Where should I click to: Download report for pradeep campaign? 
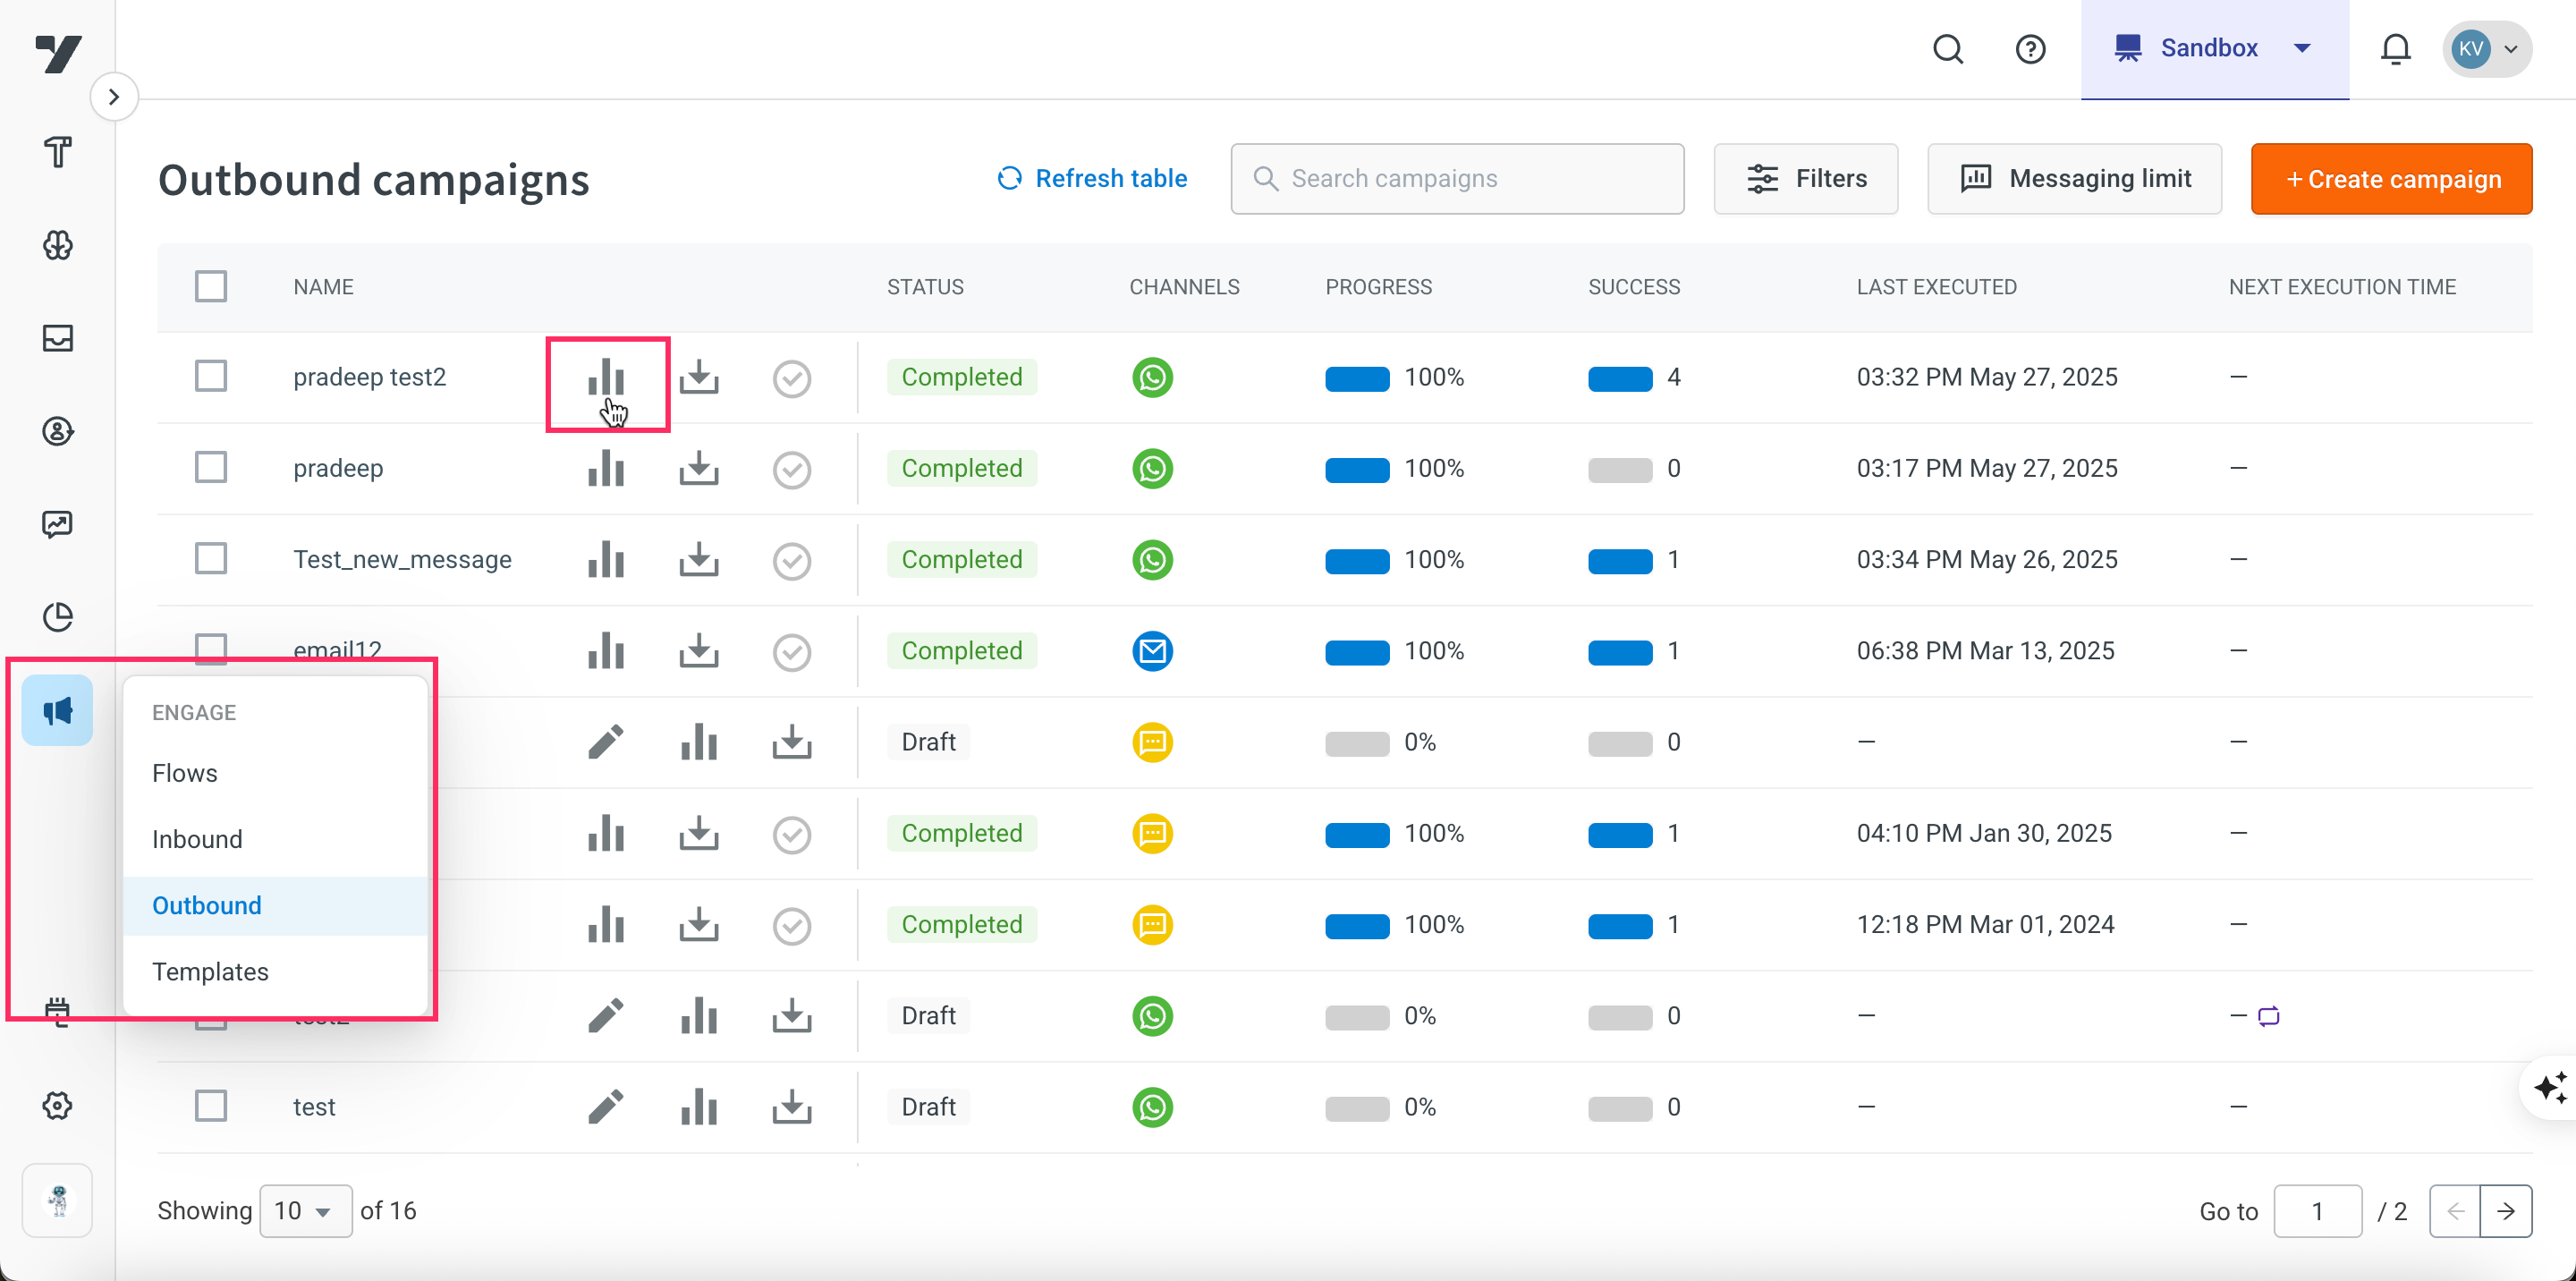coord(699,468)
